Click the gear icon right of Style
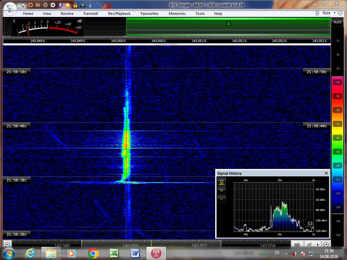The width and height of the screenshot is (347, 260). [x=340, y=13]
